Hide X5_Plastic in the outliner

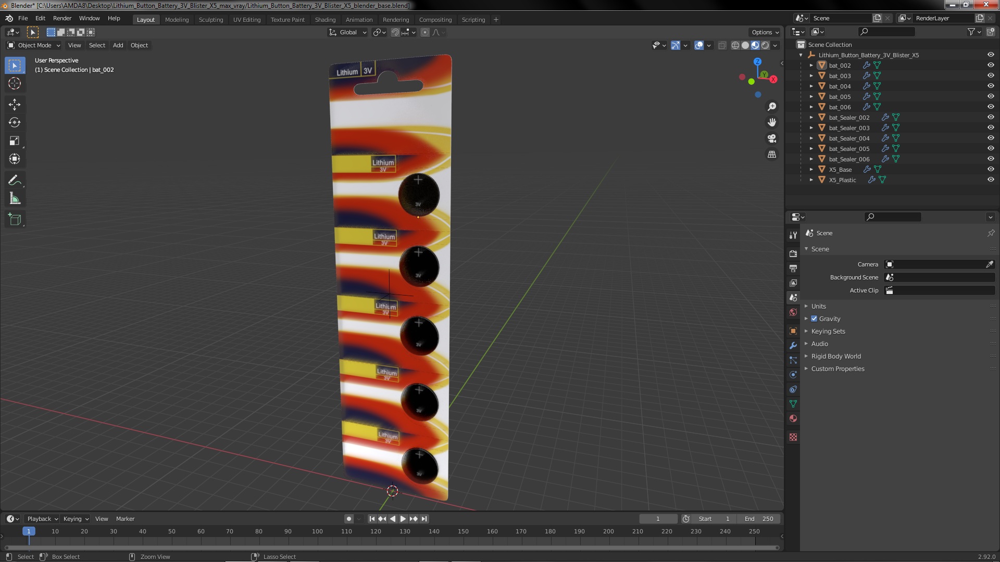point(991,180)
